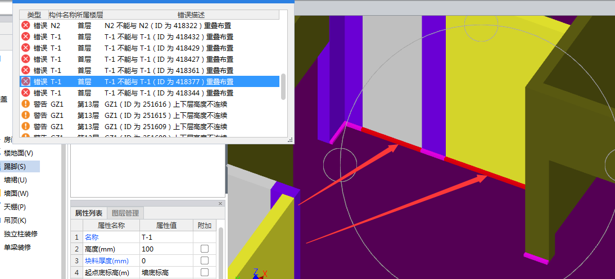Click the 高度(mm) property label
The width and height of the screenshot is (615, 279).
tap(100, 249)
